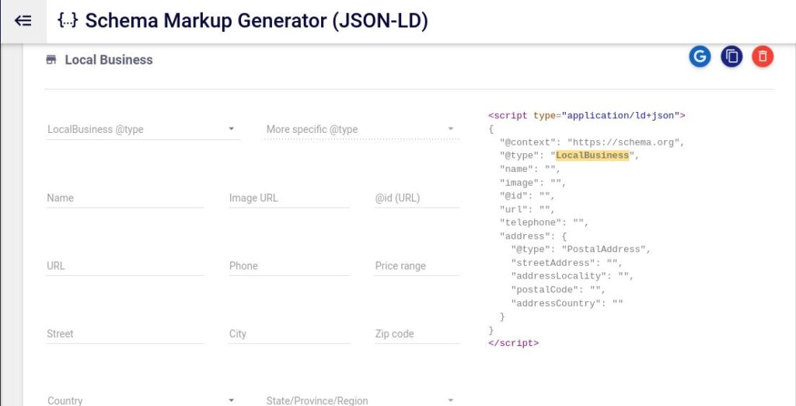Click the "addressLocality" line in the code
This screenshot has width=796, height=406.
573,276
